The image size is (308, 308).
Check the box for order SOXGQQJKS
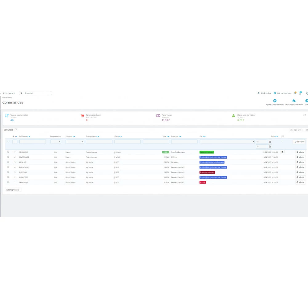(8, 152)
